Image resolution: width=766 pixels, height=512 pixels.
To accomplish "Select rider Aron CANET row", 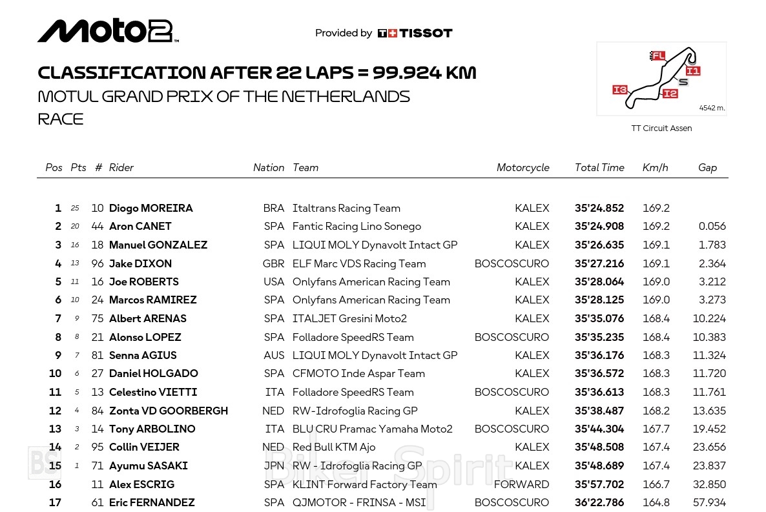I will 140,226.
